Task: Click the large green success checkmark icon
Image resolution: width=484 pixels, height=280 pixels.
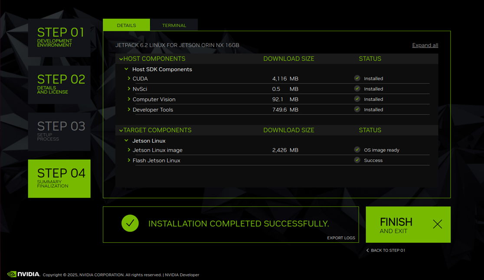Action: coord(130,224)
